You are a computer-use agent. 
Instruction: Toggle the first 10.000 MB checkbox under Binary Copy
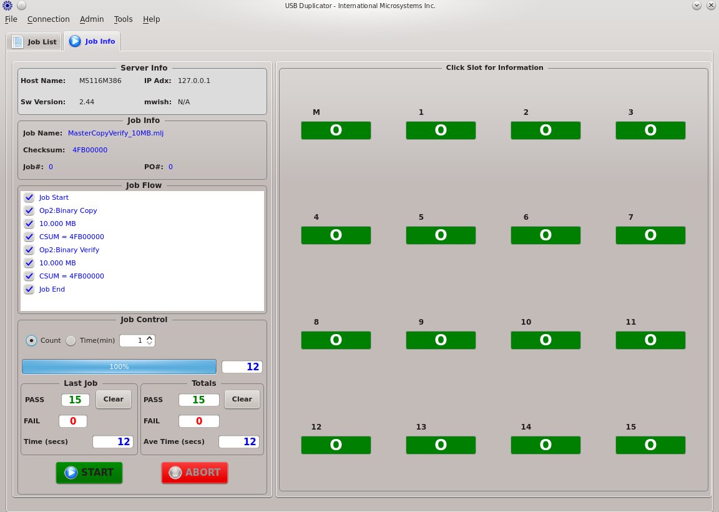tap(29, 224)
